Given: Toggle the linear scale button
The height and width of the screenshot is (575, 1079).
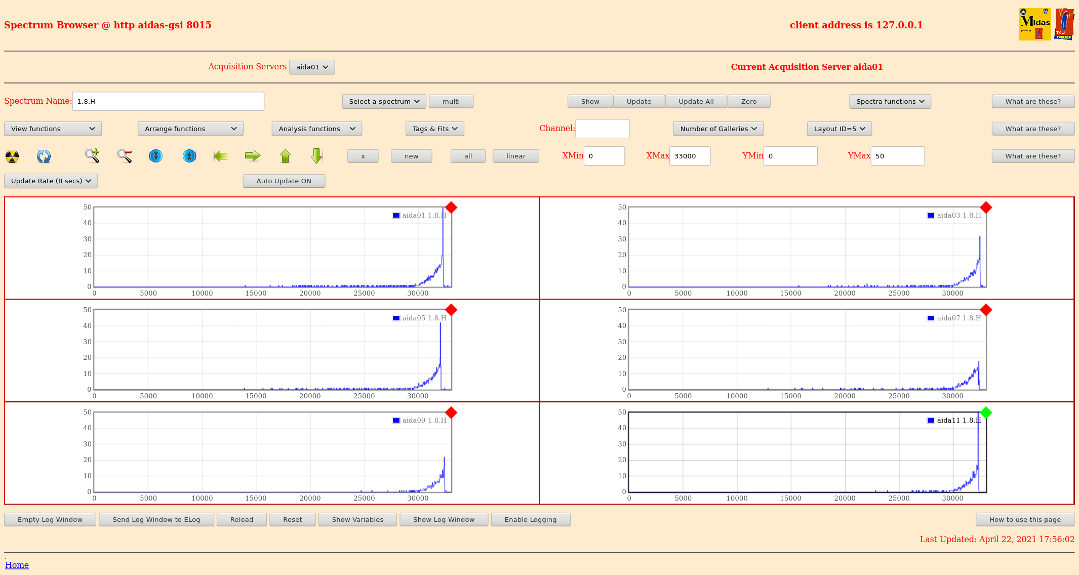Looking at the screenshot, I should (x=515, y=156).
